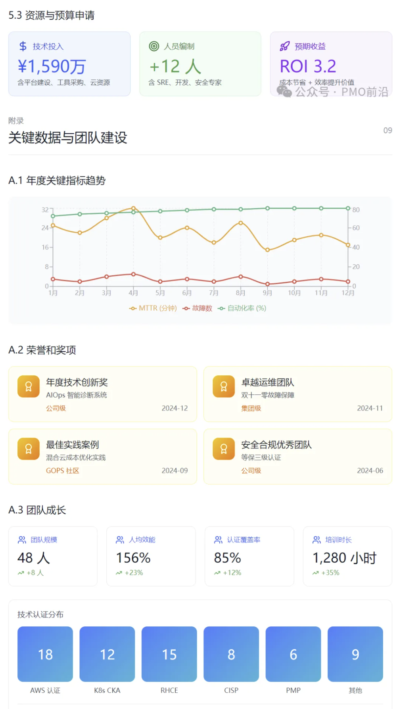Screen dimensions: 399x709
Task: Select the RHCE certification tile showing 15
Action: point(169,654)
